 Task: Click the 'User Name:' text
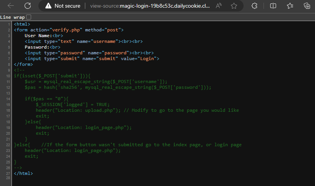[38, 36]
